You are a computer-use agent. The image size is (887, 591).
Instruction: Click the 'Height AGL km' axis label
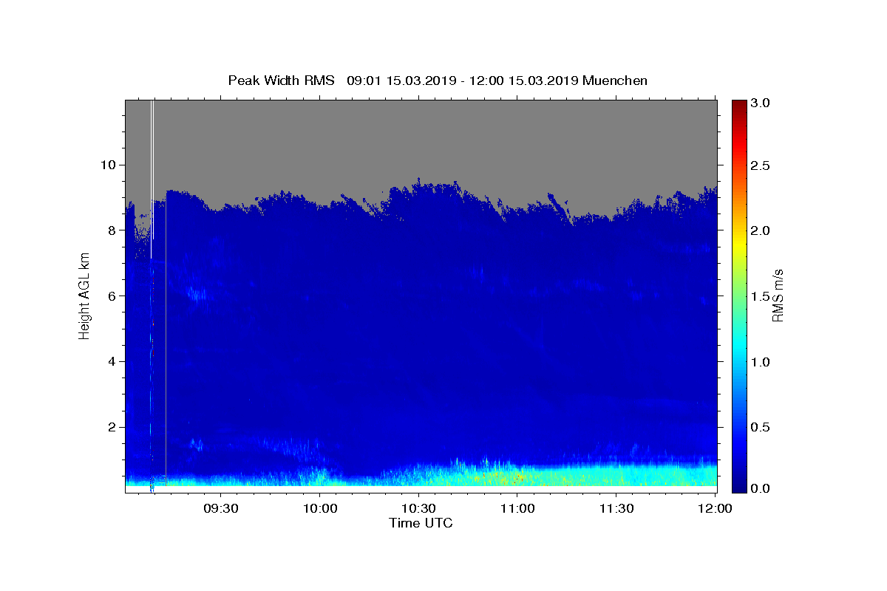pyautogui.click(x=84, y=295)
